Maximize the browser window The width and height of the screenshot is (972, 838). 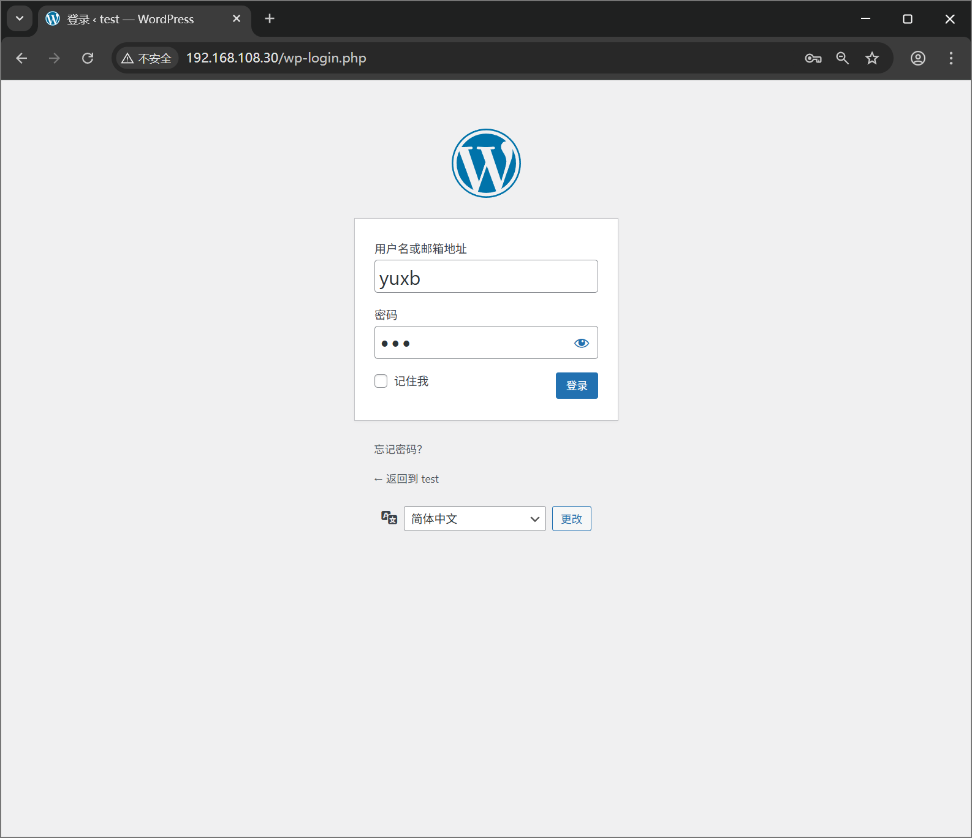(x=908, y=19)
